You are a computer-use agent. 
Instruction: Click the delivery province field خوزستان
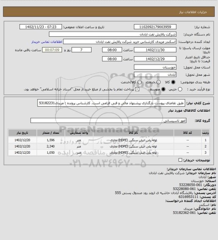[155, 67]
